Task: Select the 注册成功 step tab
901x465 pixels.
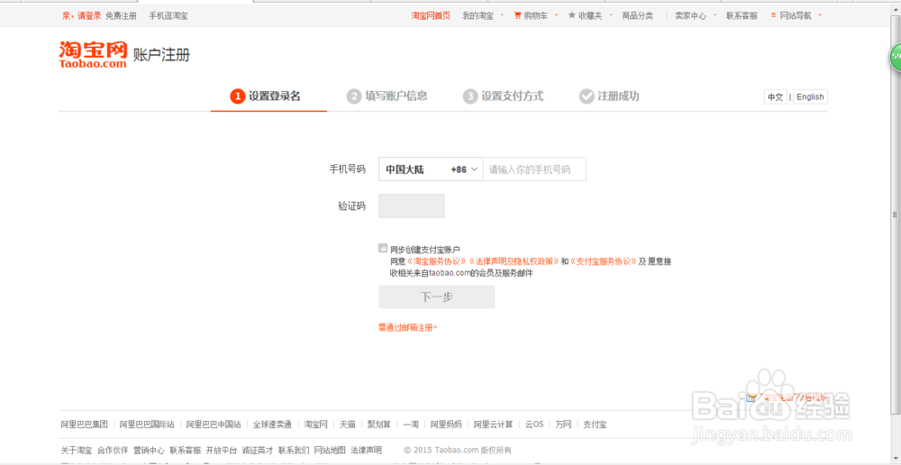Action: point(609,96)
